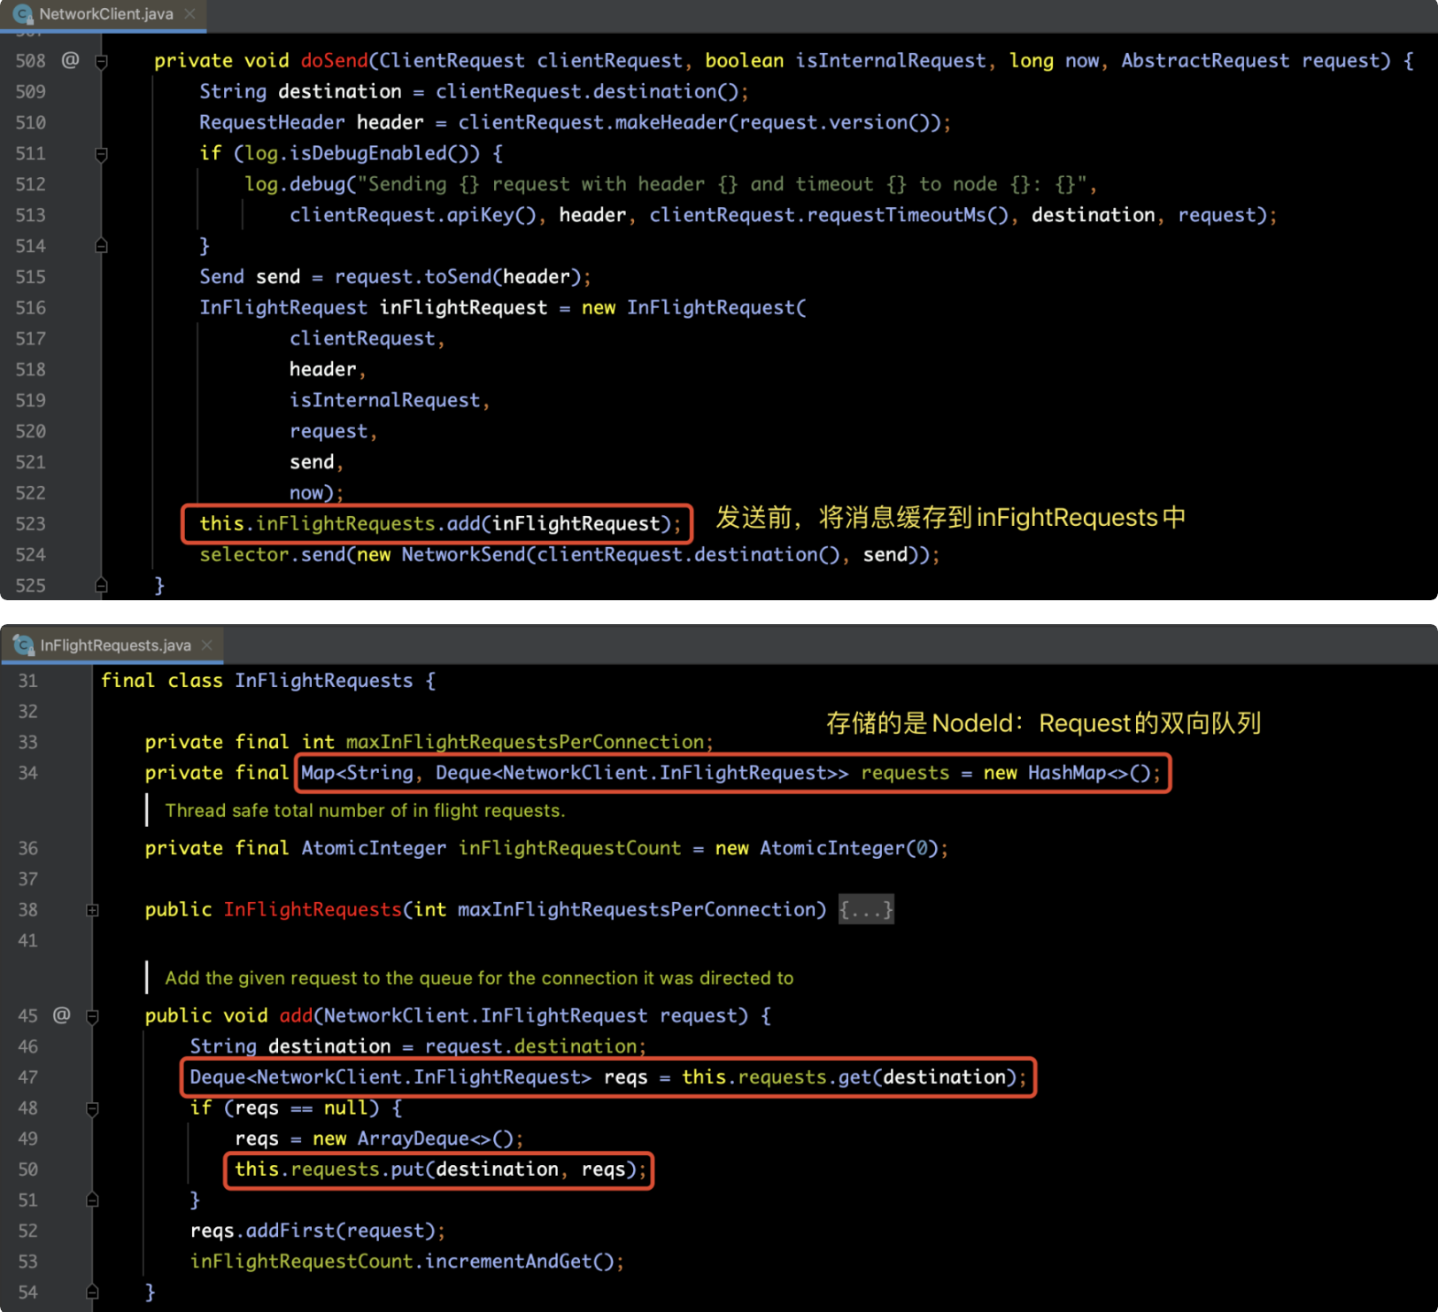
Task: Expand the collapsed {...} constructor body
Action: (866, 909)
